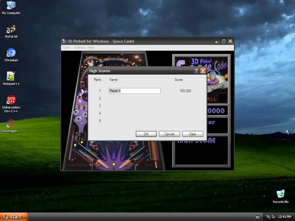Click the 160,000 score value
Screen dimensions: 295x221
point(185,91)
